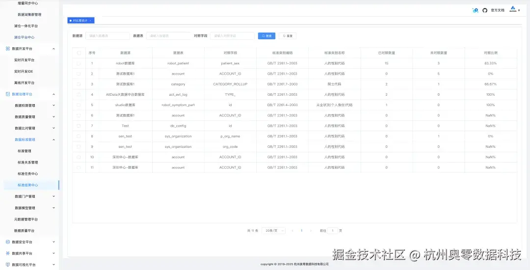Click the 数据可视化平台 sidebar icon
The height and width of the screenshot is (270, 530).
point(8,265)
